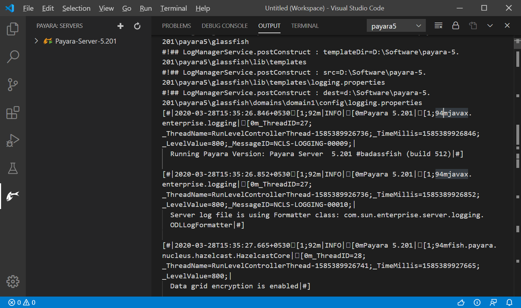The height and width of the screenshot is (308, 521).
Task: Open the payara5 output channel dropdown
Action: tap(396, 26)
